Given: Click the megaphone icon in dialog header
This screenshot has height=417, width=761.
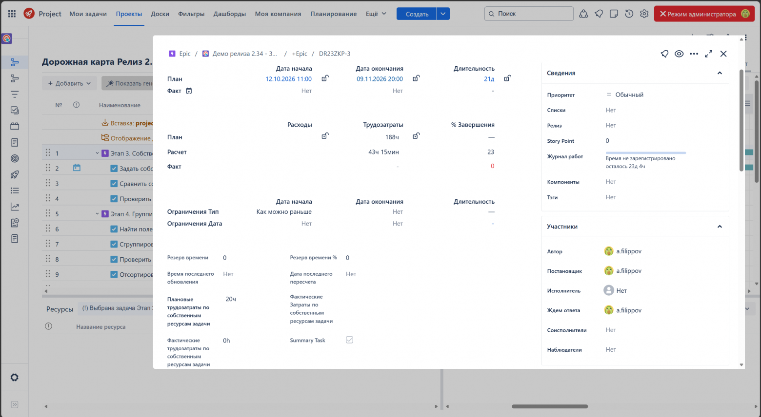Looking at the screenshot, I should point(664,54).
